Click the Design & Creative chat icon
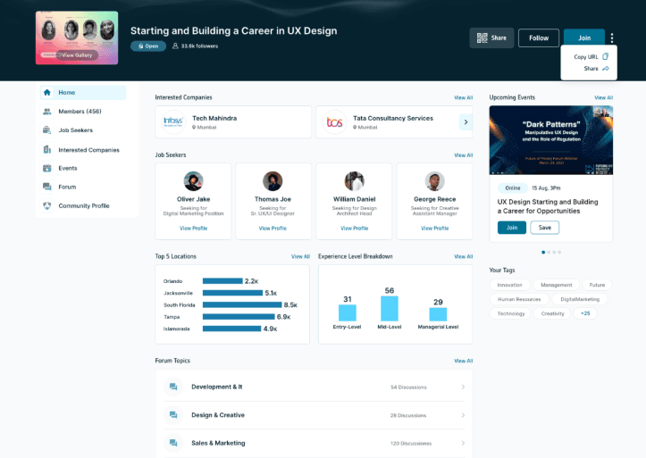 click(173, 415)
